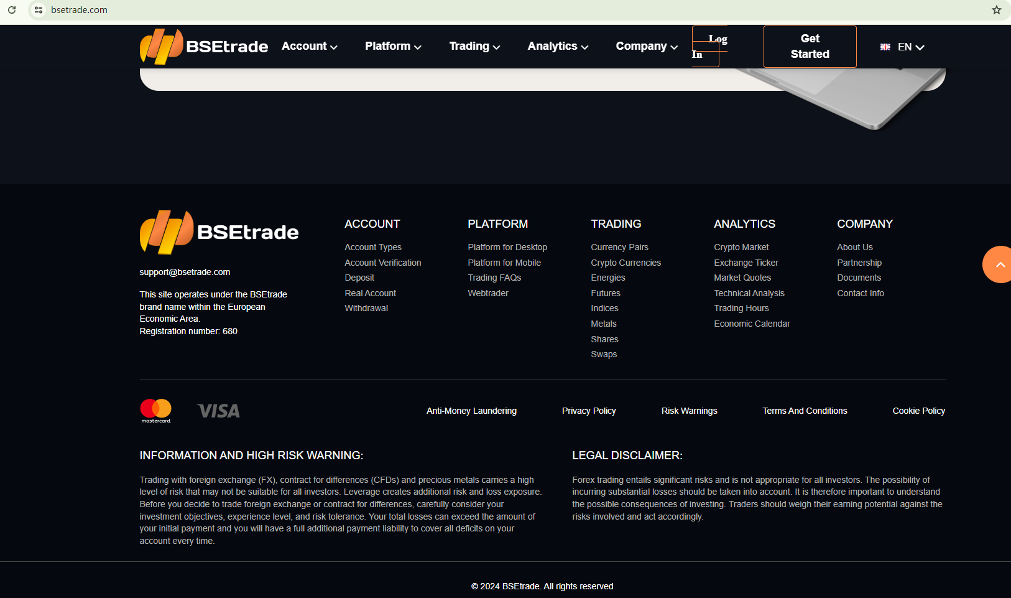Viewport: 1011px width, 598px height.
Task: Bookmark this page with the star icon
Action: (996, 10)
